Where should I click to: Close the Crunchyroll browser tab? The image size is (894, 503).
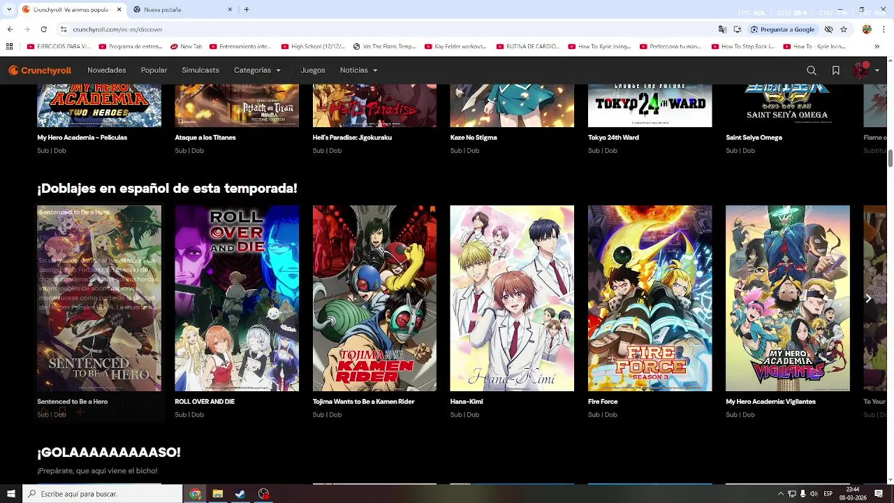coord(119,10)
